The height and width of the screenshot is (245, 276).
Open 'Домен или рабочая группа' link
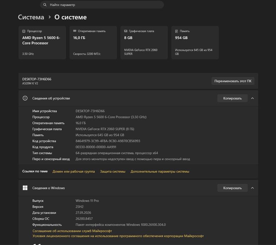click(x=74, y=171)
